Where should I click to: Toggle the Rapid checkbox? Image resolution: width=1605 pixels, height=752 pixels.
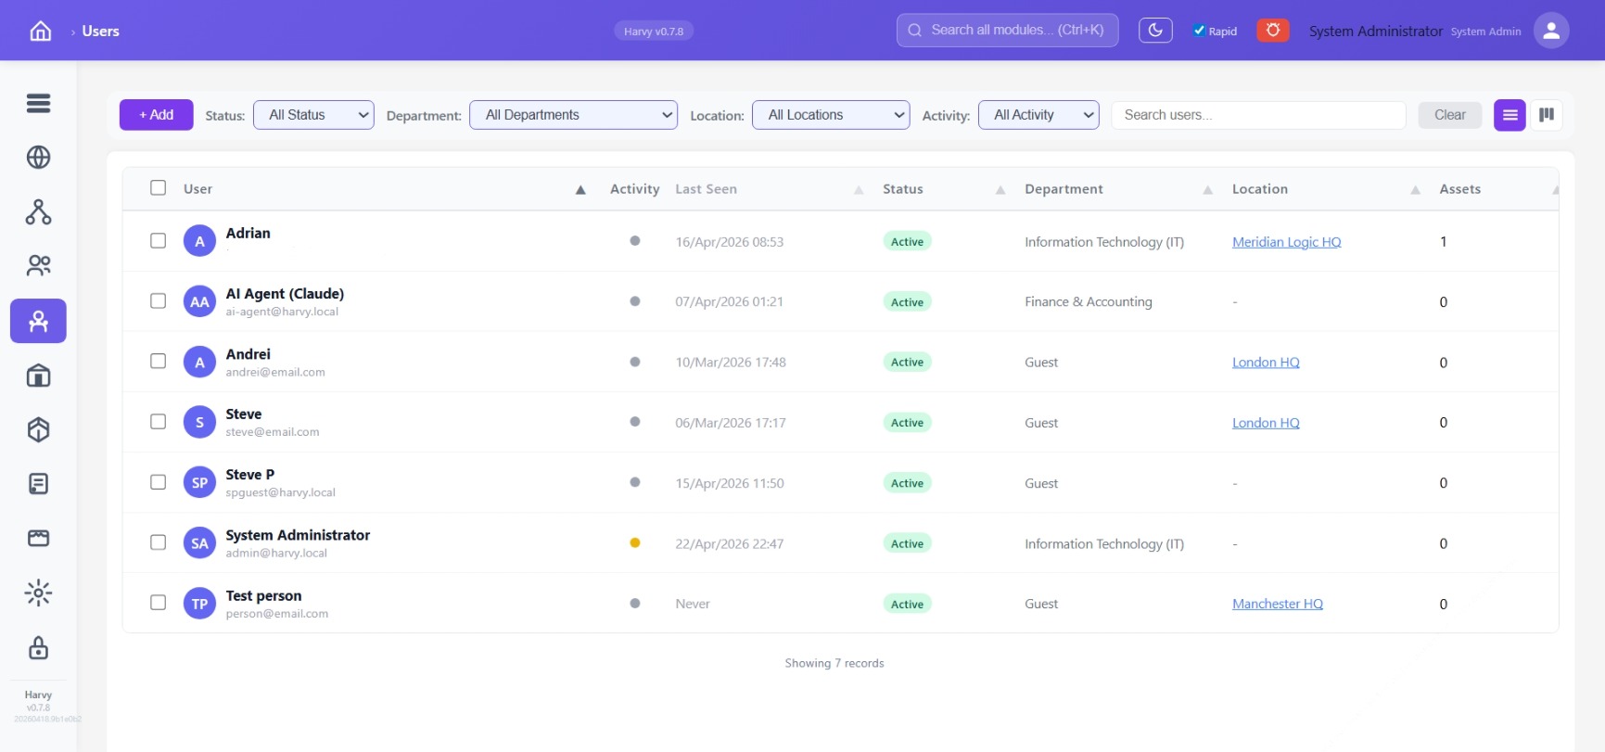click(1199, 31)
